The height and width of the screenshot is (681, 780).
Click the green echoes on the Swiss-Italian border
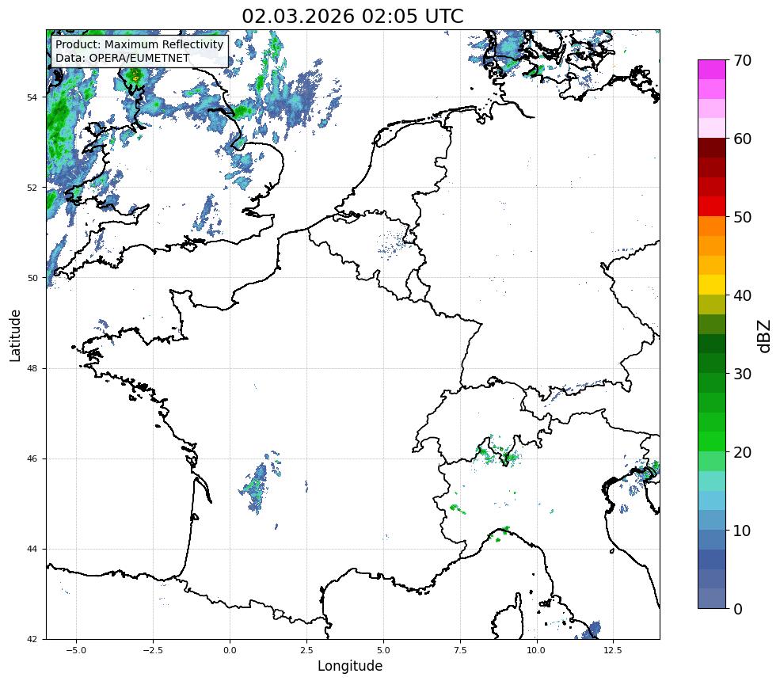pos(497,451)
